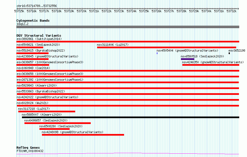Viewport: 247px width, 157px height.
Task: Open the nsv3111406 (Lu2017) variant label
Action: point(113,45)
